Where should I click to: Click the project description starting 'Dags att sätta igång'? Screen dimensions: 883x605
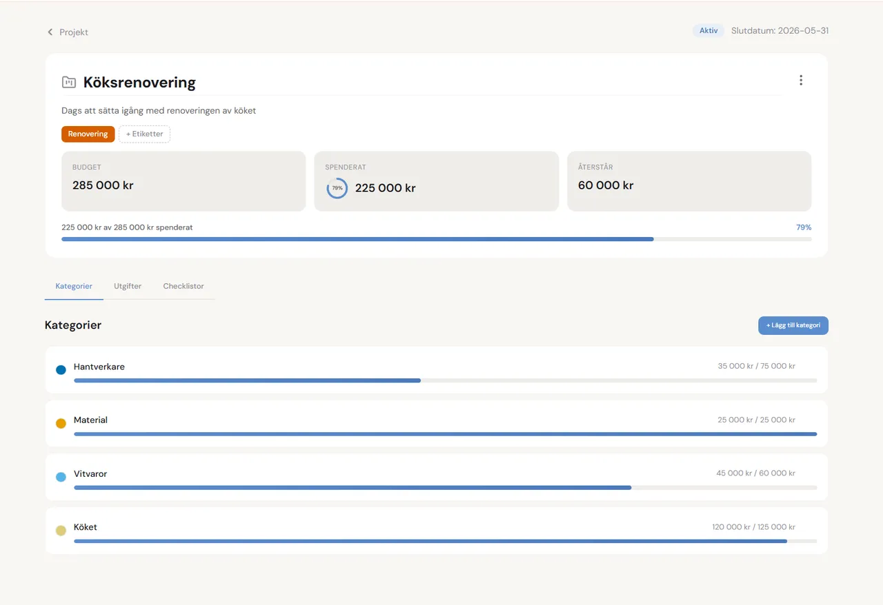point(159,111)
